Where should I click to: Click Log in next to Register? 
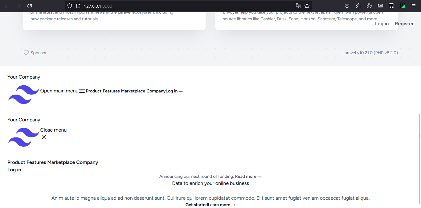(x=382, y=24)
